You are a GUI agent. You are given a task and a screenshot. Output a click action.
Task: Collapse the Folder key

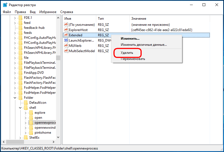15,98
